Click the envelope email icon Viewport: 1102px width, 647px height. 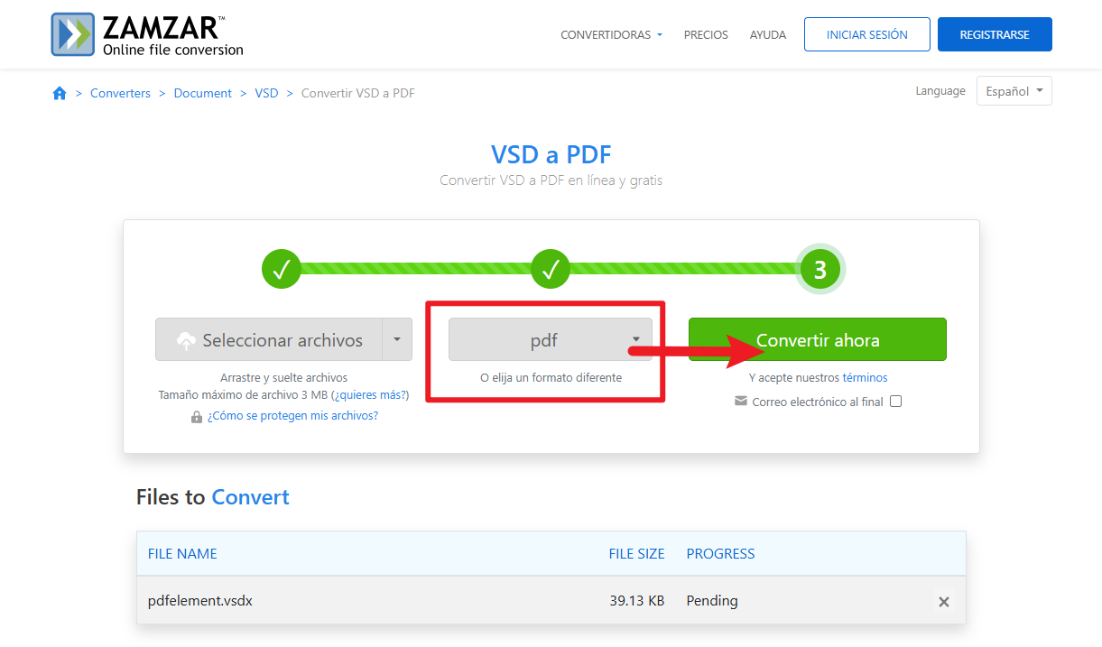tap(741, 402)
